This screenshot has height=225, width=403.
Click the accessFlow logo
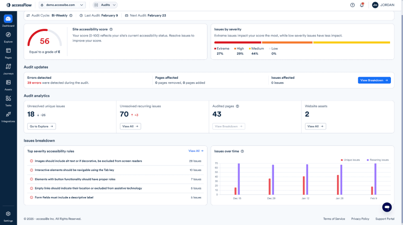coord(19,5)
